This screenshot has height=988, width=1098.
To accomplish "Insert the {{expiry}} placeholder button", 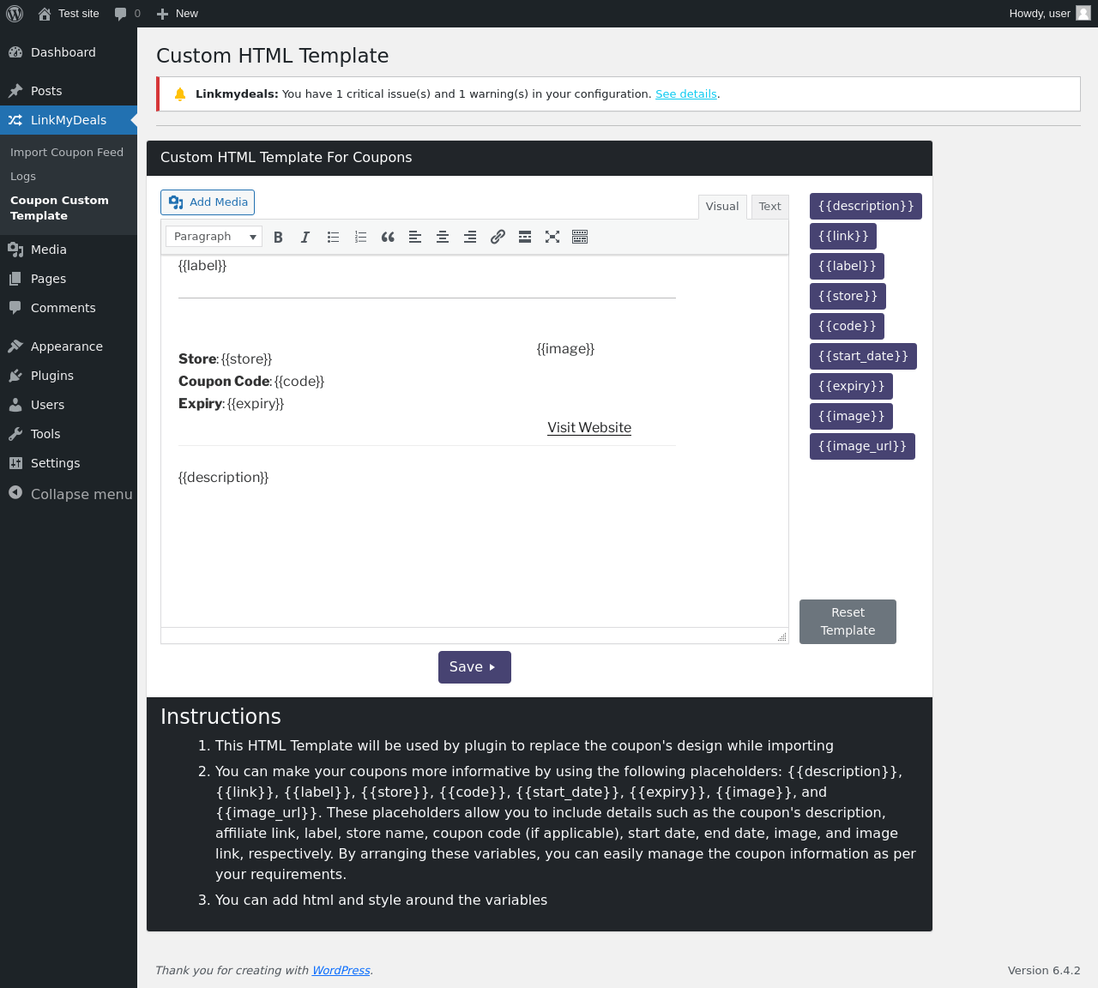I will click(x=851, y=386).
